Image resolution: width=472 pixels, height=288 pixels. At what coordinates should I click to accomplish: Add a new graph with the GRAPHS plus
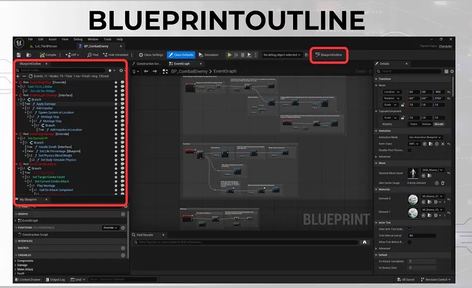tap(123, 214)
